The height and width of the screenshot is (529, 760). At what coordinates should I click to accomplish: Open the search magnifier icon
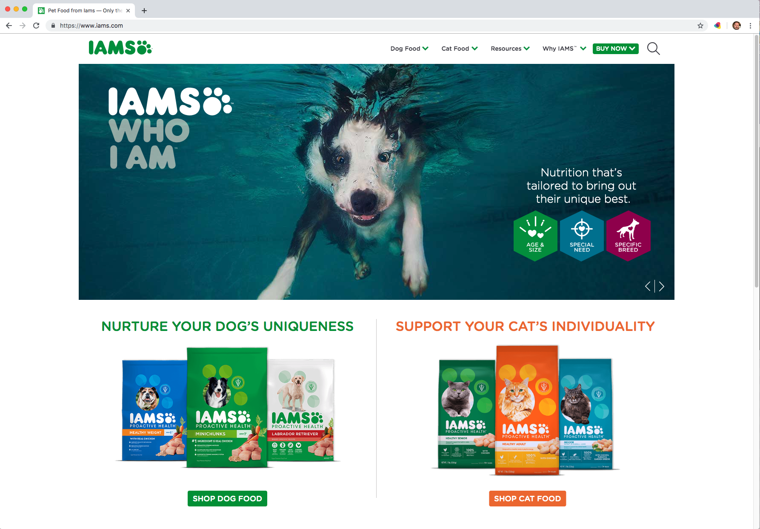pos(653,49)
